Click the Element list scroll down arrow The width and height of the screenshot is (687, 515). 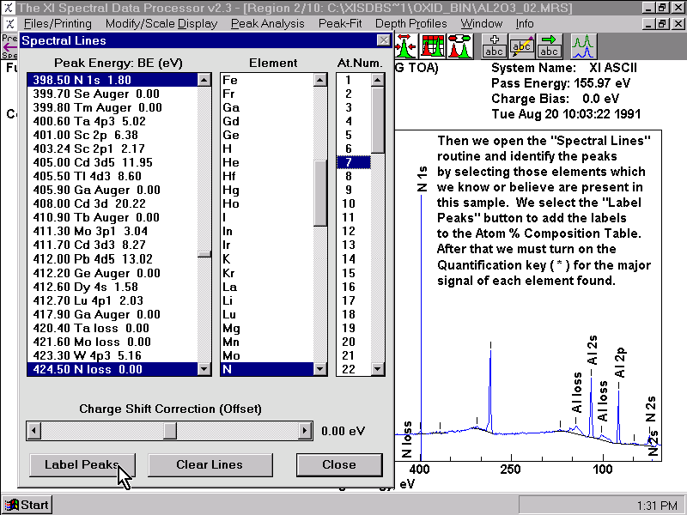tap(320, 369)
